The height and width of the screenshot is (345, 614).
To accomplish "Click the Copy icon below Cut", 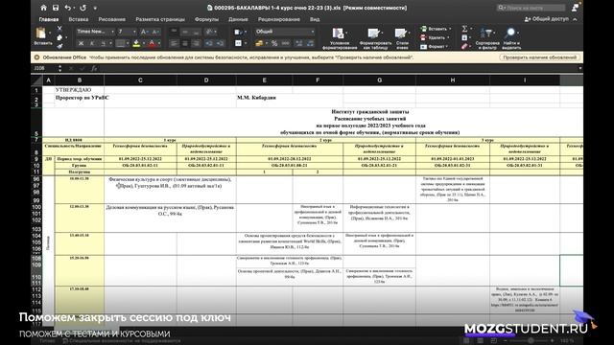I will (59, 37).
